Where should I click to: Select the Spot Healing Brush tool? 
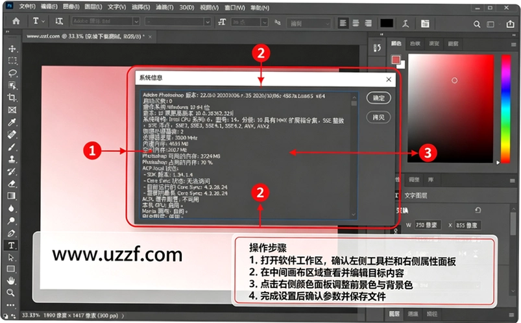click(x=12, y=135)
